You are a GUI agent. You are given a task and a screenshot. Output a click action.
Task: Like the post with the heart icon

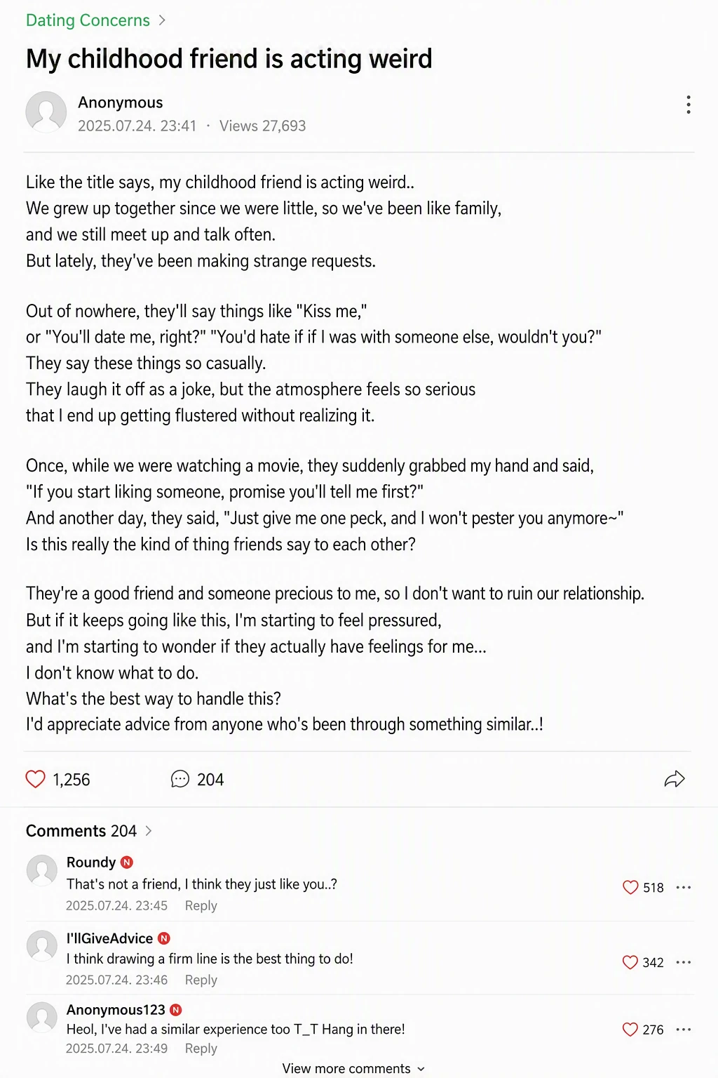click(x=35, y=779)
